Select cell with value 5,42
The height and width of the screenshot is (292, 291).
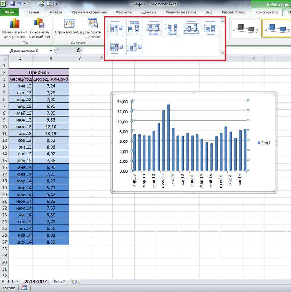(x=51, y=194)
